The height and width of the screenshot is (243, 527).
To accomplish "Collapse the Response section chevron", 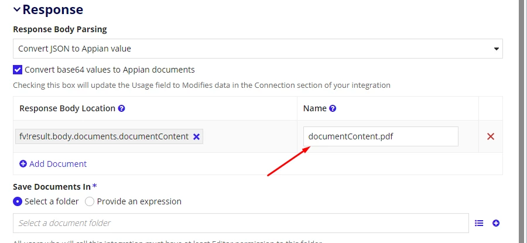I will 17,9.
